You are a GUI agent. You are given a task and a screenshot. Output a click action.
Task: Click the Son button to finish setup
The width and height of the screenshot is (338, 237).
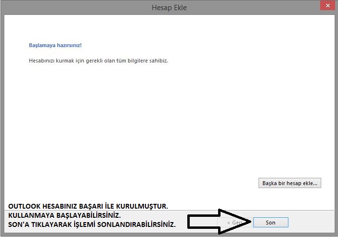[270, 223]
